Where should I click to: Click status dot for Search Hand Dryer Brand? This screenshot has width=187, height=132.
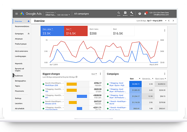tap(108, 103)
